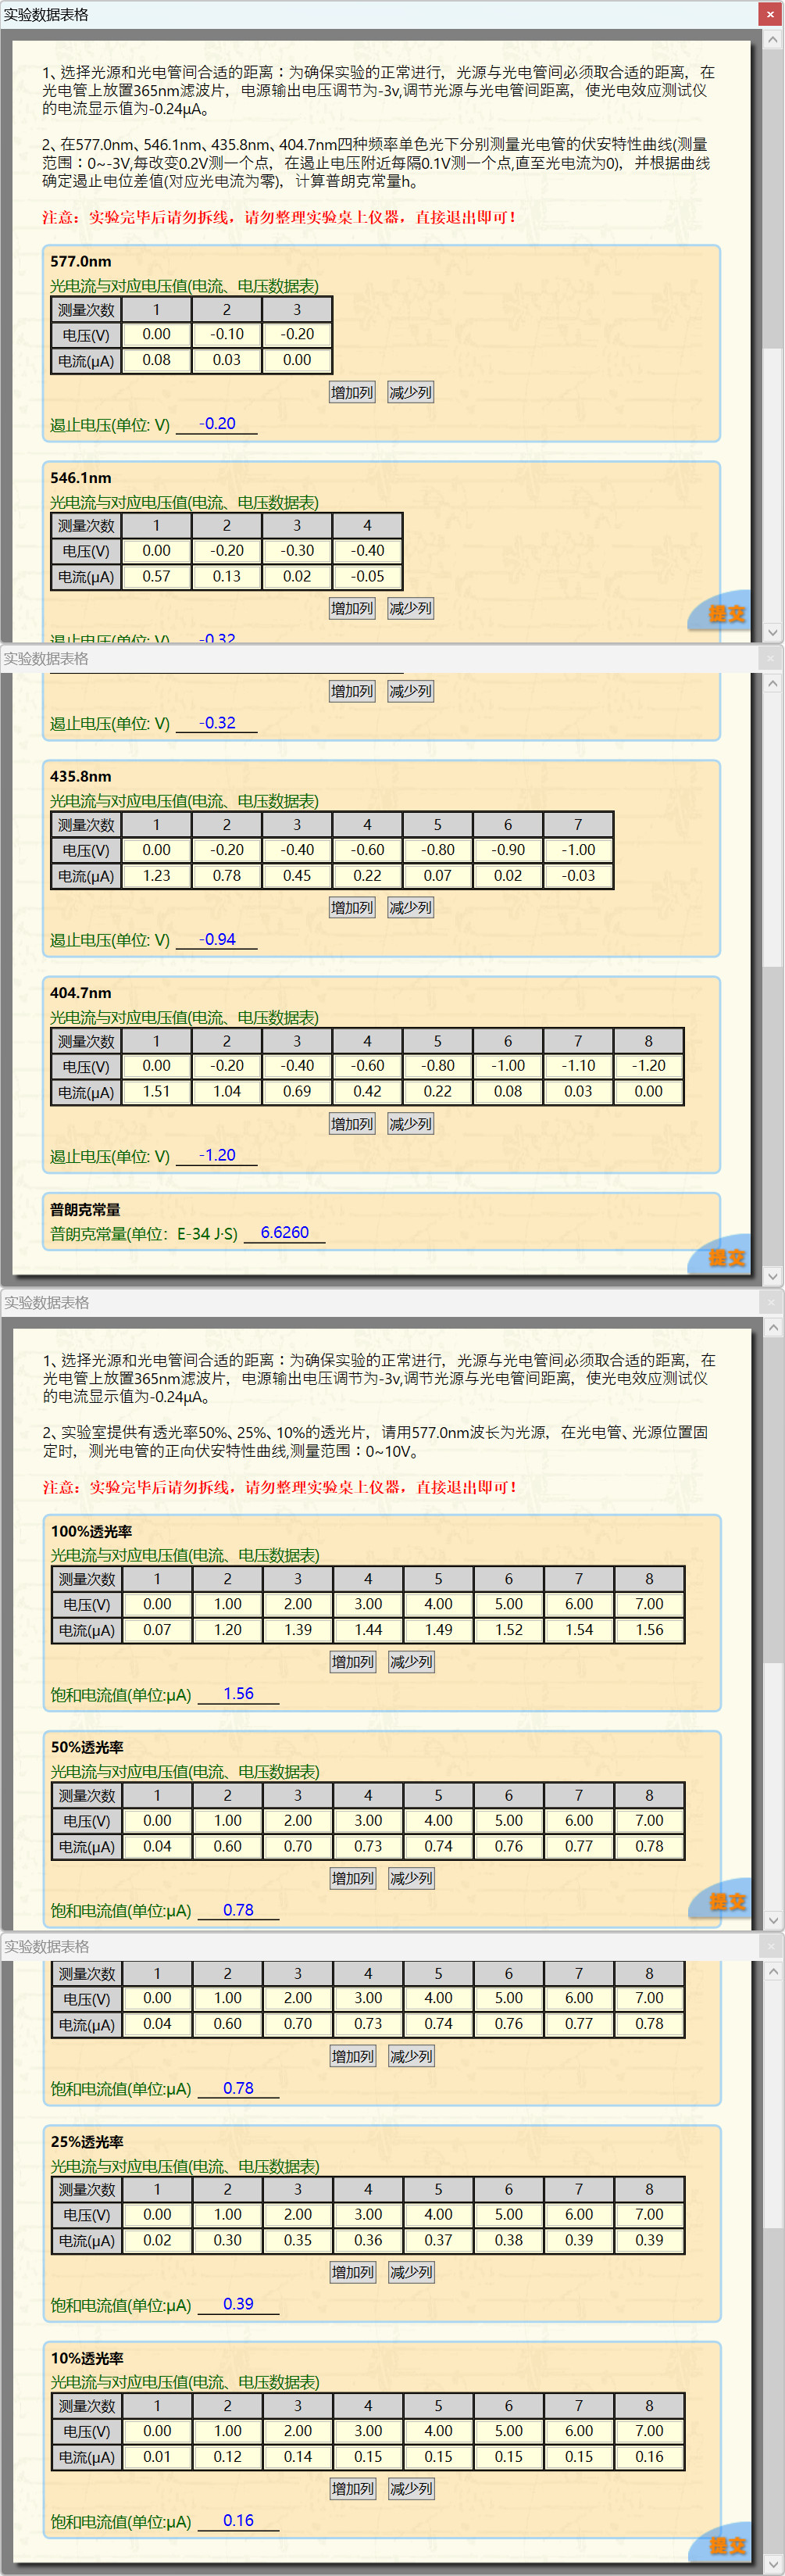The image size is (785, 2576).
Task: Click 减少列 under the 577.0nm table
Action: 410,392
